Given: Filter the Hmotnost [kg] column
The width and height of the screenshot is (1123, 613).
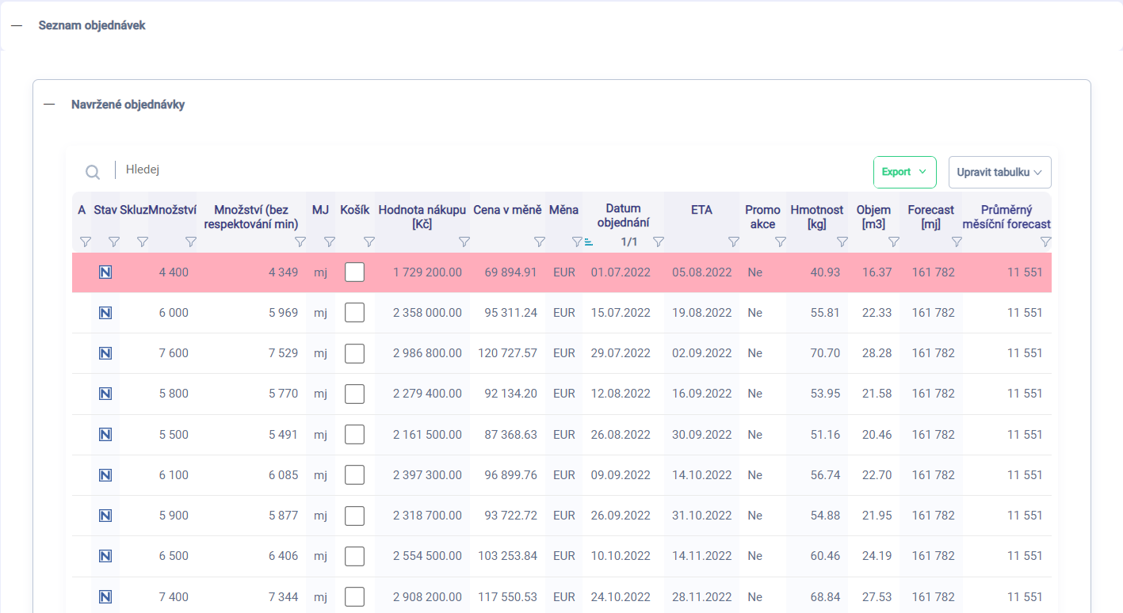Looking at the screenshot, I should [x=842, y=242].
